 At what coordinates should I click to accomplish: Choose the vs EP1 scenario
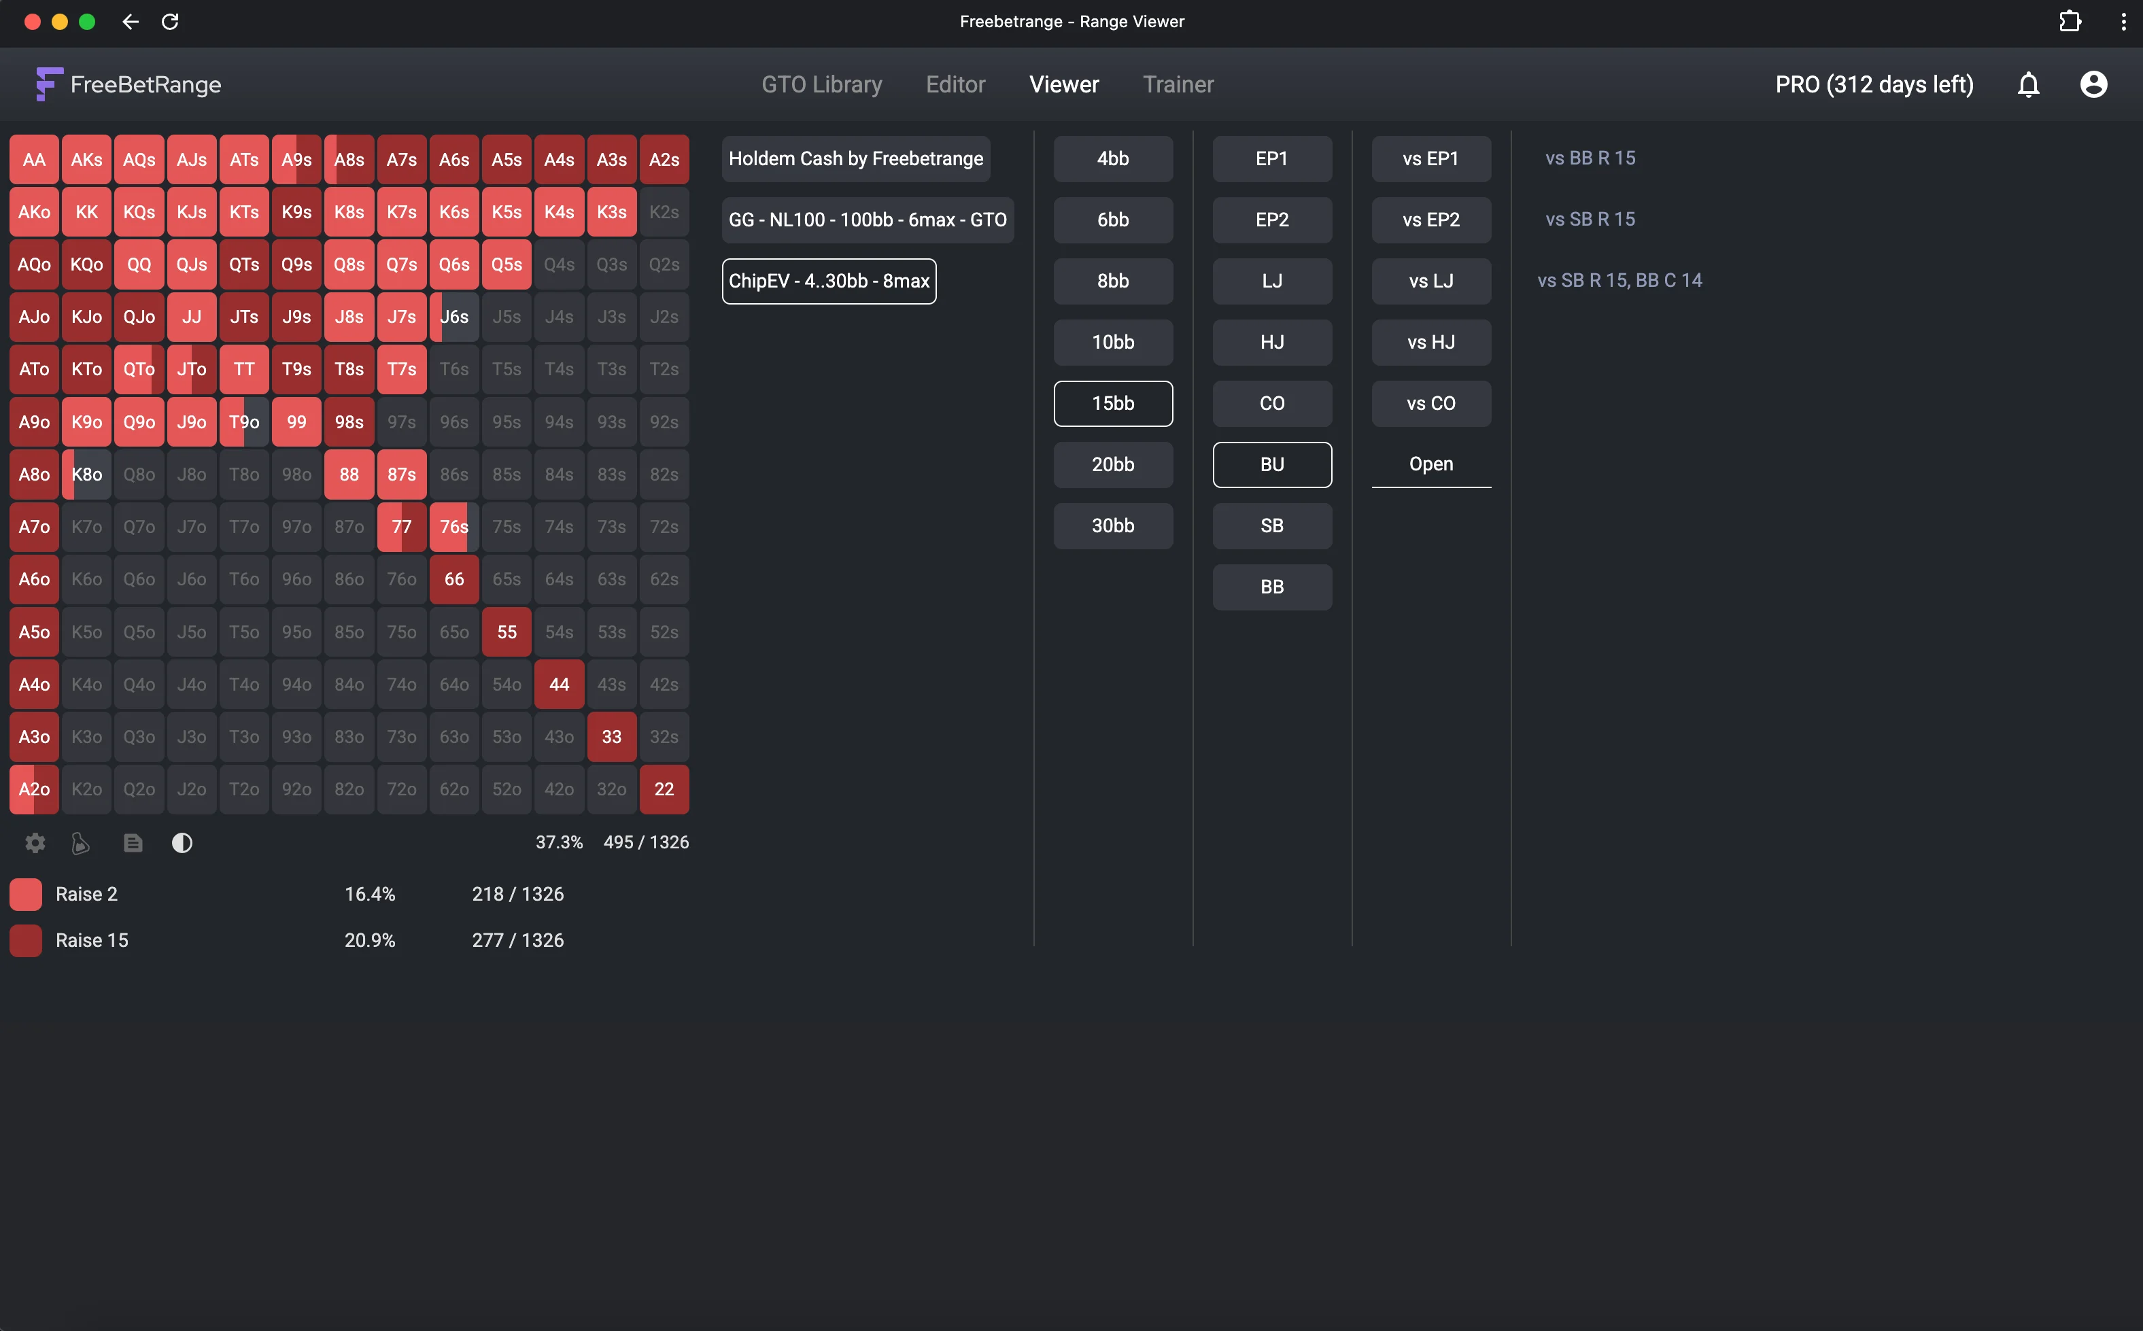1430,158
